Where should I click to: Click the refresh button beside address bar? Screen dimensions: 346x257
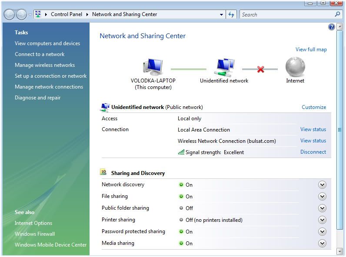(231, 14)
